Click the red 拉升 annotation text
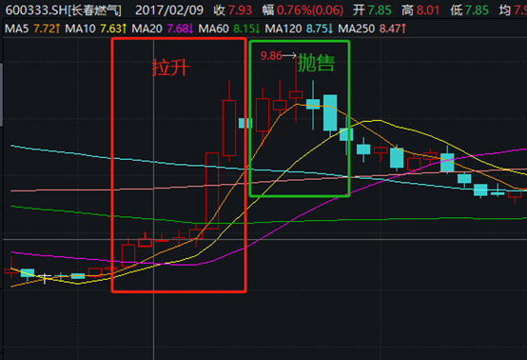The height and width of the screenshot is (360, 527). pyautogui.click(x=170, y=68)
